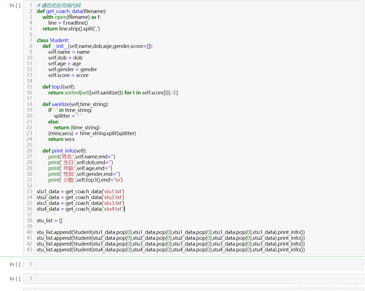Viewport: 365px width, 291px height.
Task: Click the 'def top3(self):' line
Action: pos(59,87)
